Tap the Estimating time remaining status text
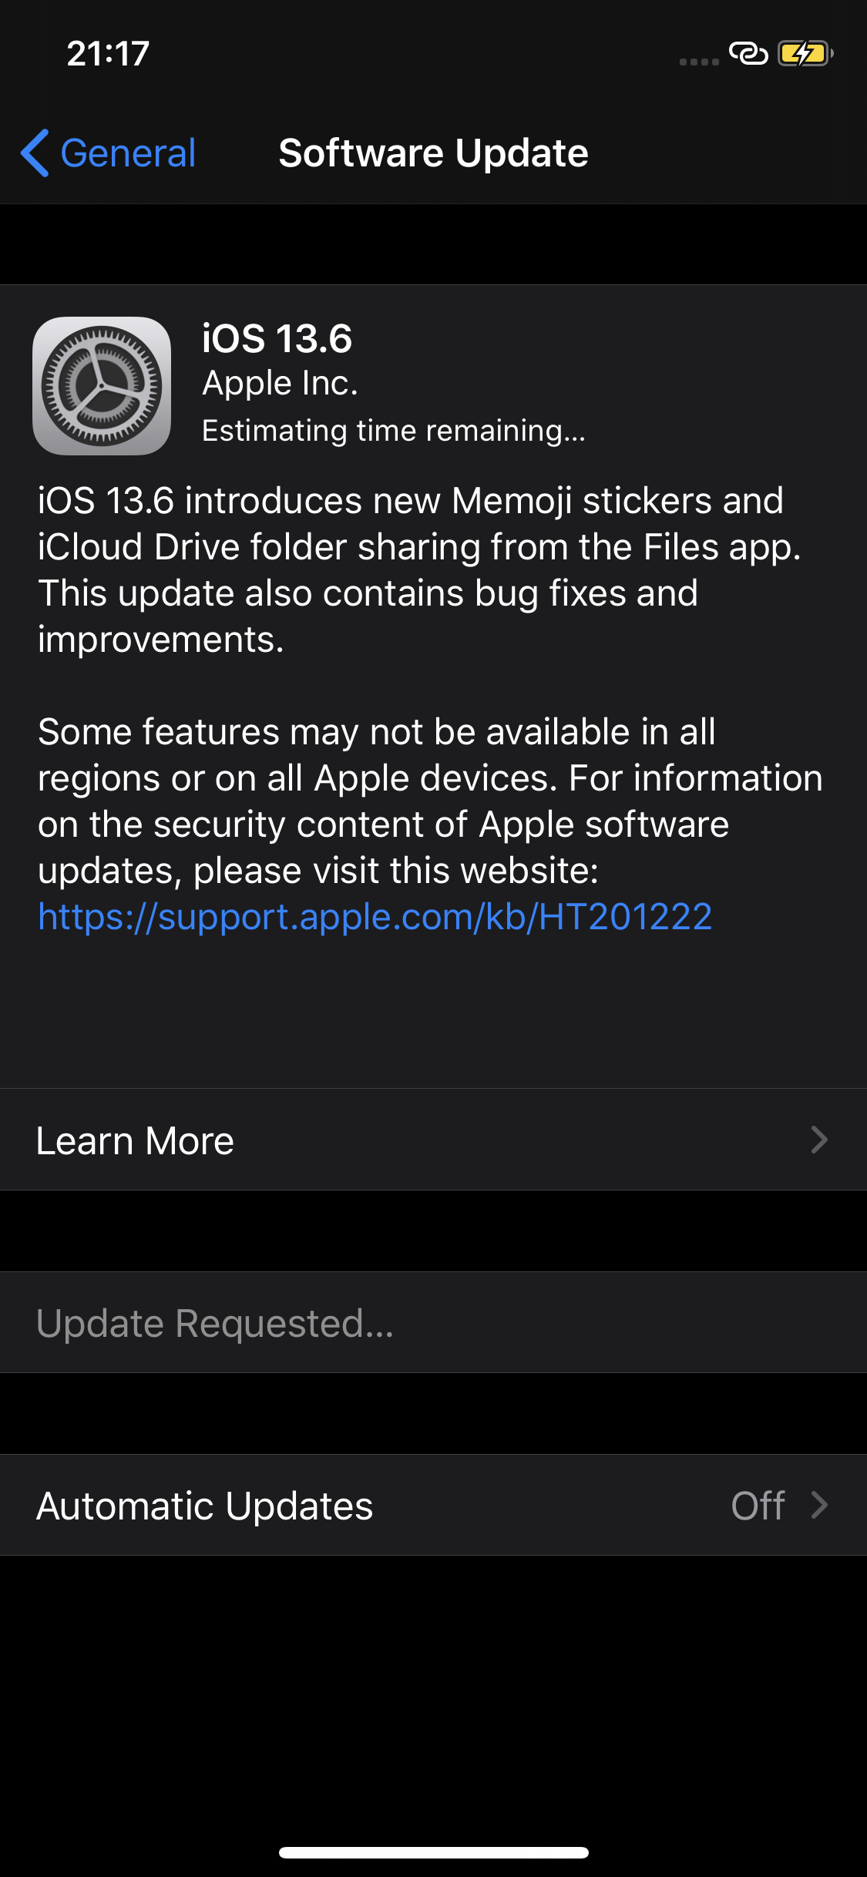The height and width of the screenshot is (1877, 867). coord(394,431)
